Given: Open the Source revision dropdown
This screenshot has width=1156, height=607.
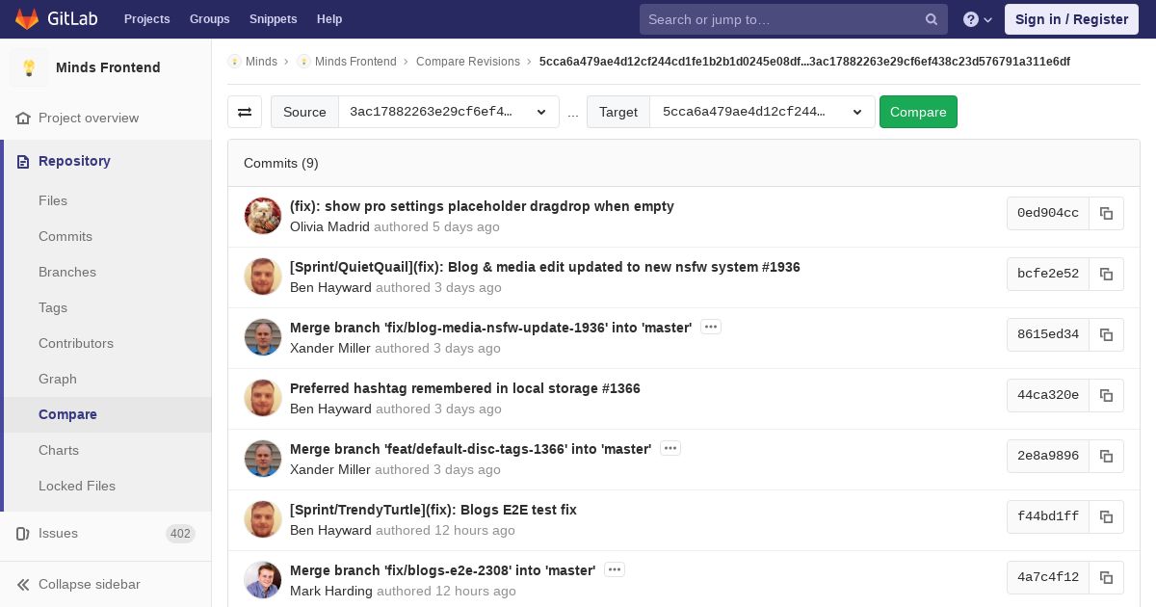Looking at the screenshot, I should (448, 112).
